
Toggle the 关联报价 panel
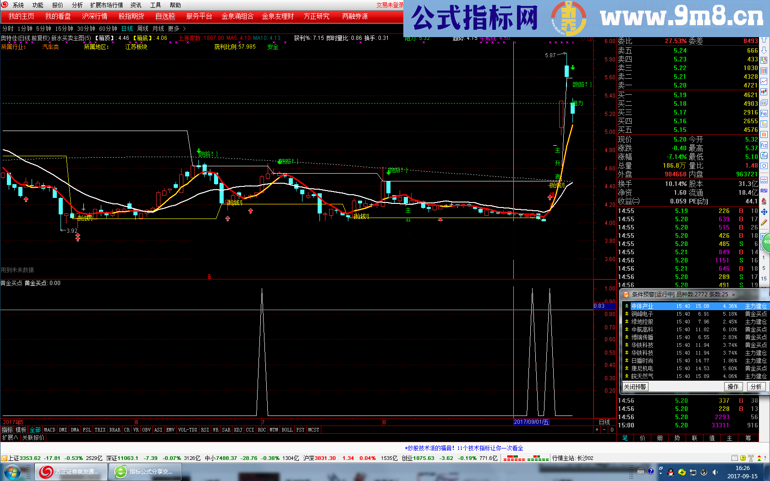[x=33, y=437]
